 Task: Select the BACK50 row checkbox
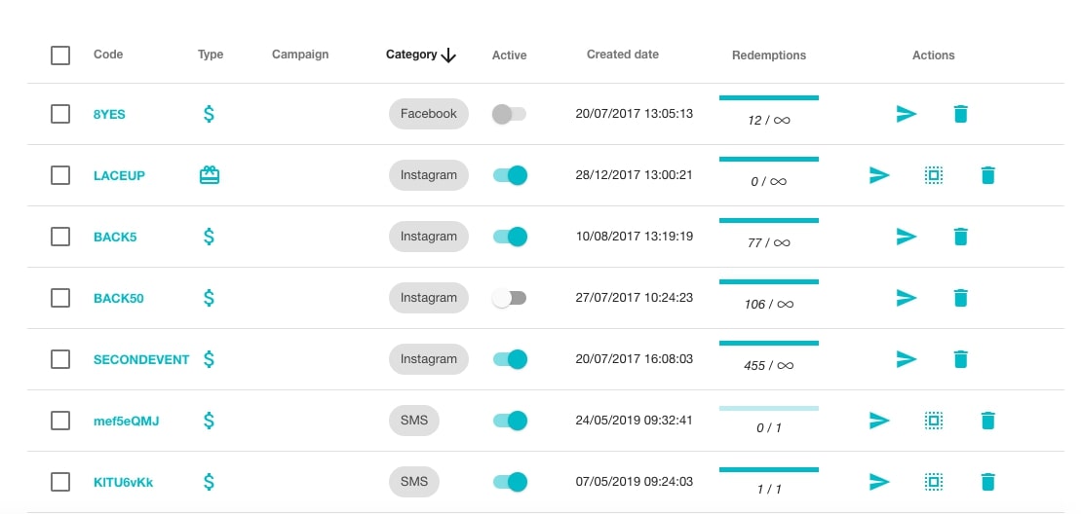[60, 298]
